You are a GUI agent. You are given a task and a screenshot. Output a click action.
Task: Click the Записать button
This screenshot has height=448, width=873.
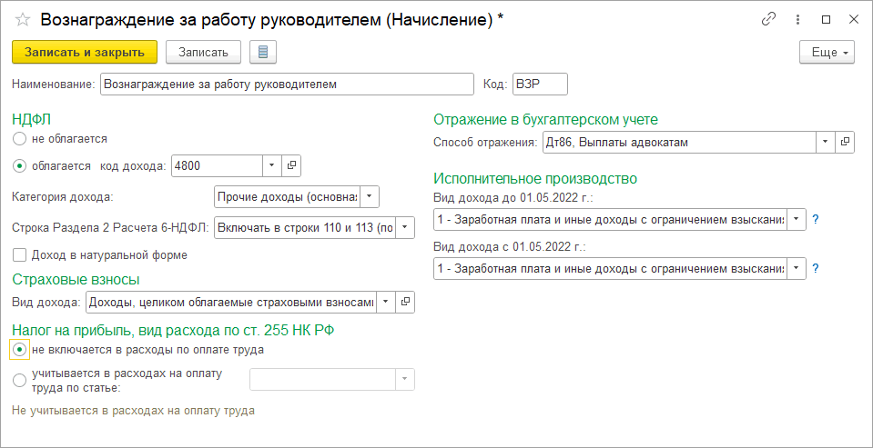pyautogui.click(x=203, y=52)
